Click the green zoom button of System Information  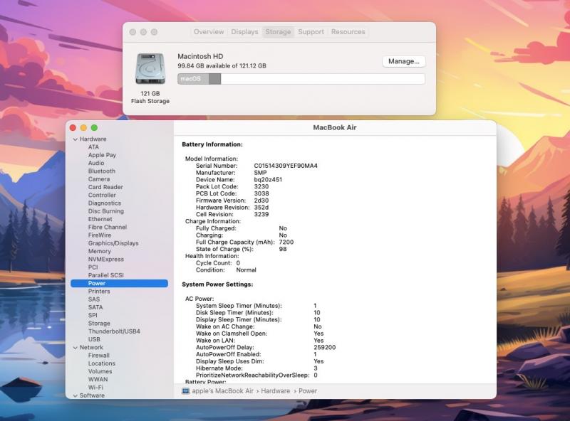coord(94,127)
